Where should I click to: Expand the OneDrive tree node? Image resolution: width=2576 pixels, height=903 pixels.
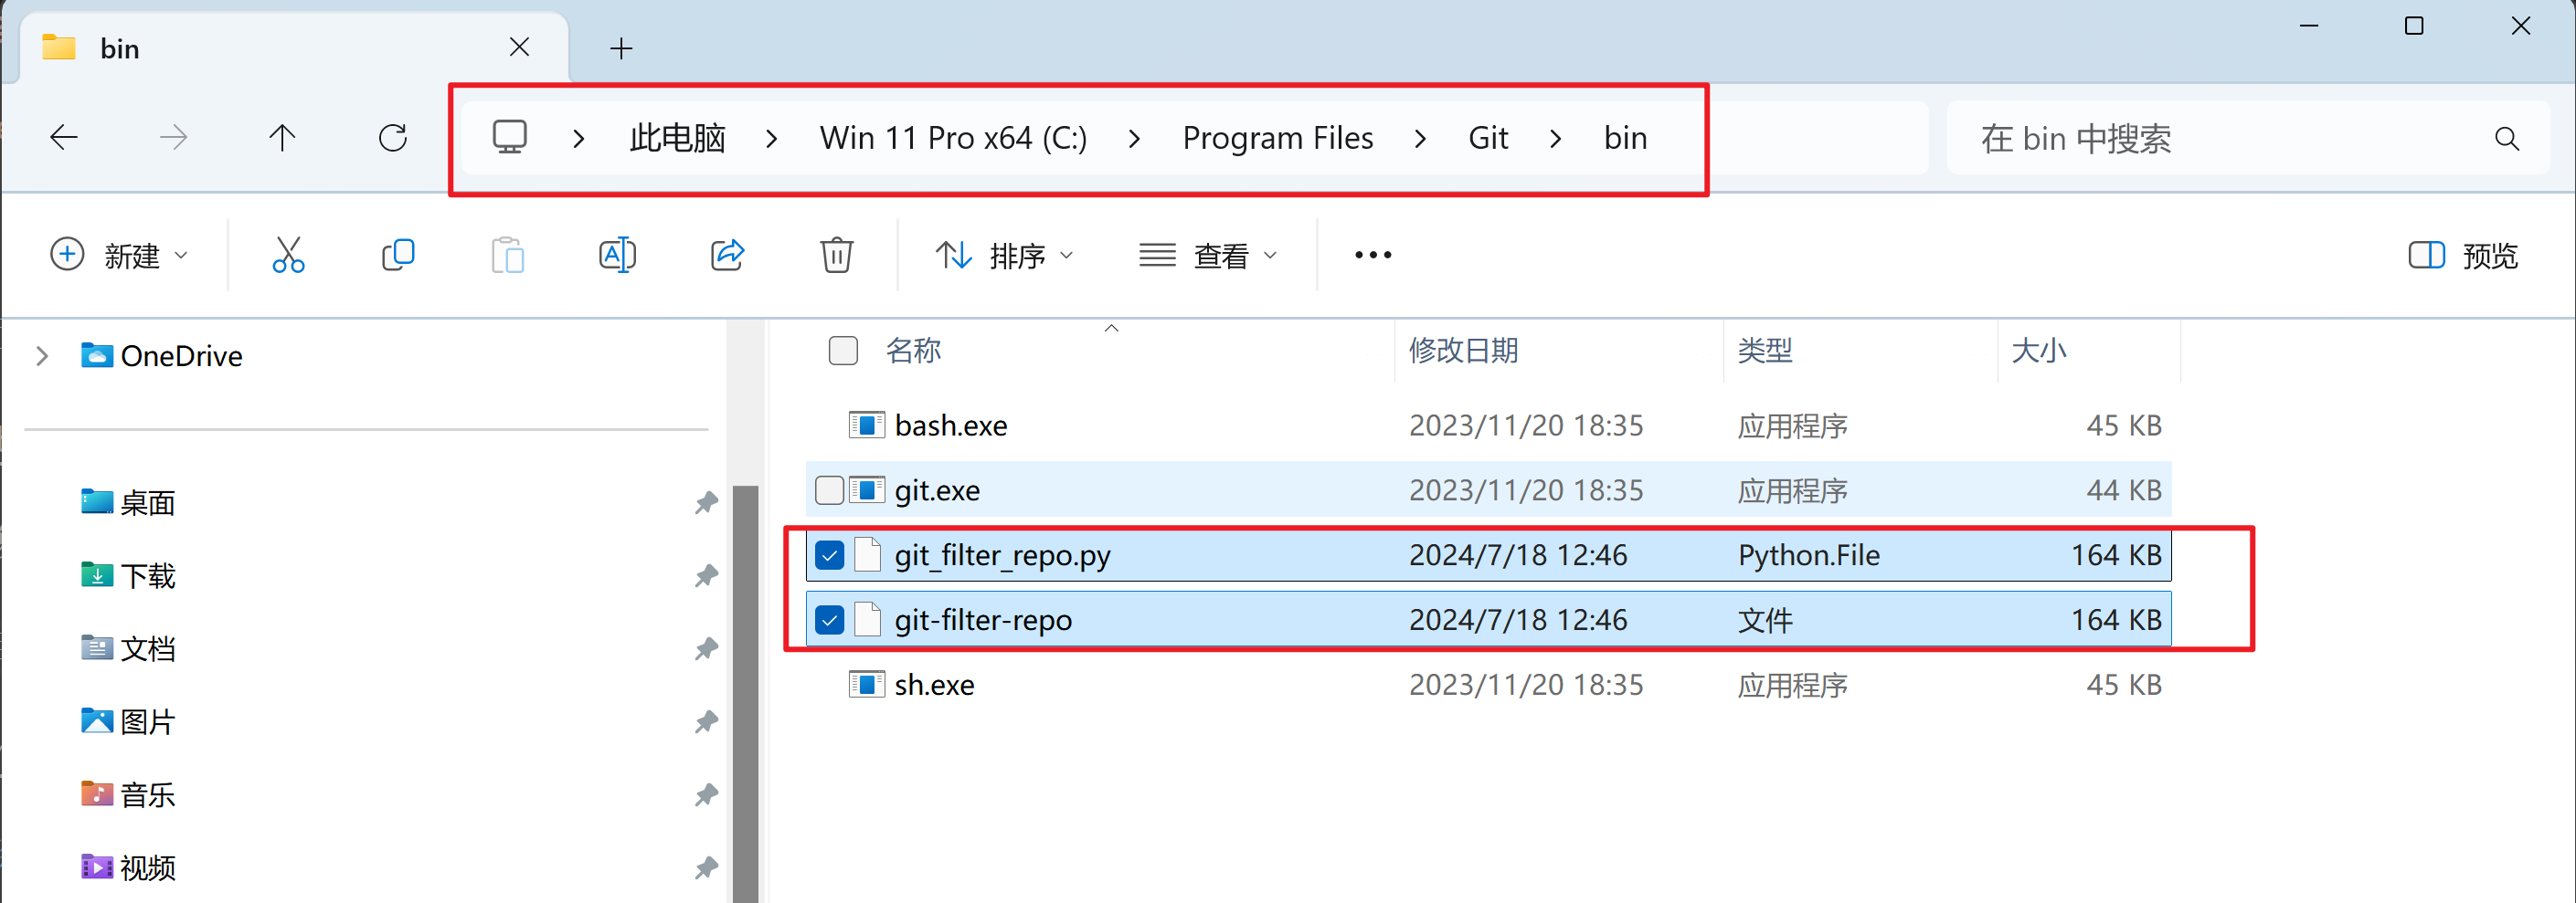(42, 355)
